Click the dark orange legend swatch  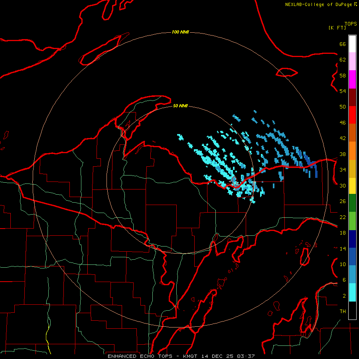pyautogui.click(x=352, y=133)
